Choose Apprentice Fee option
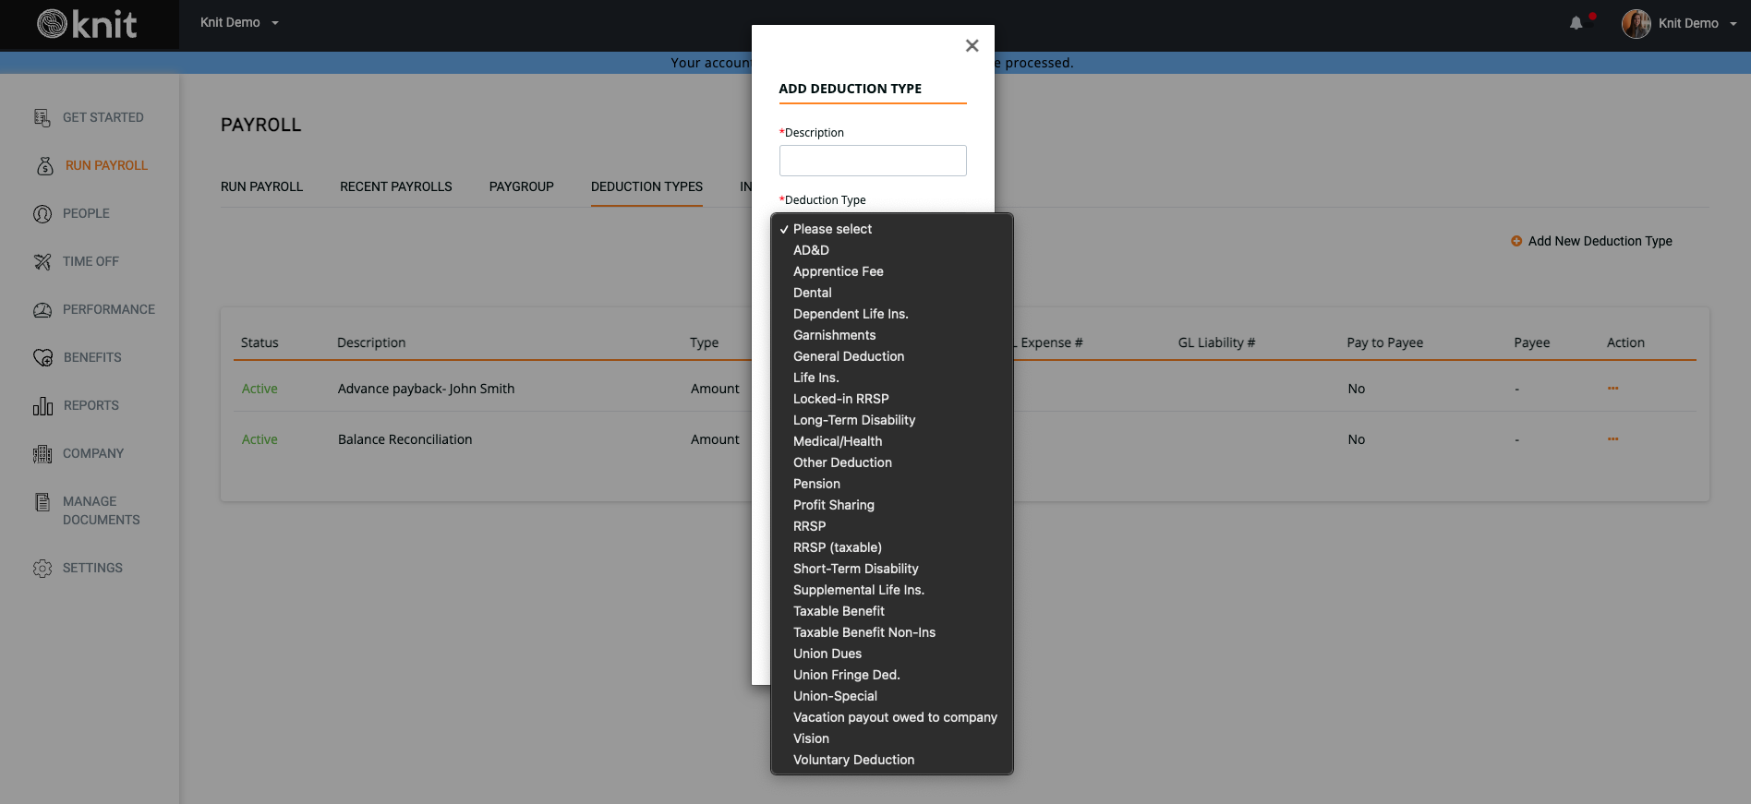Viewport: 1751px width, 804px height. (892, 271)
